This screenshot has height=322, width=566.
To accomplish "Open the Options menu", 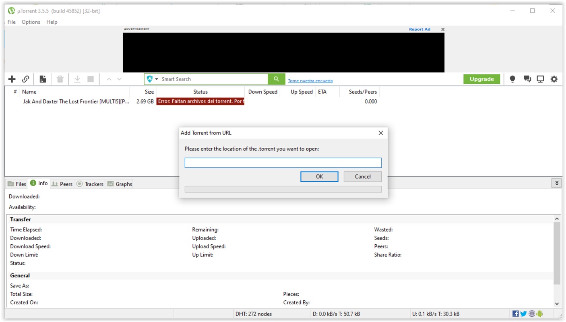I will tap(31, 22).
